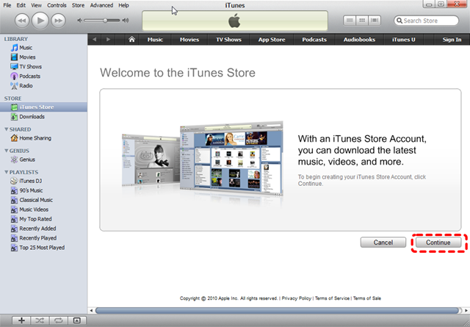Select Movies in the Library sidebar
The height and width of the screenshot is (327, 470).
[x=43, y=57]
